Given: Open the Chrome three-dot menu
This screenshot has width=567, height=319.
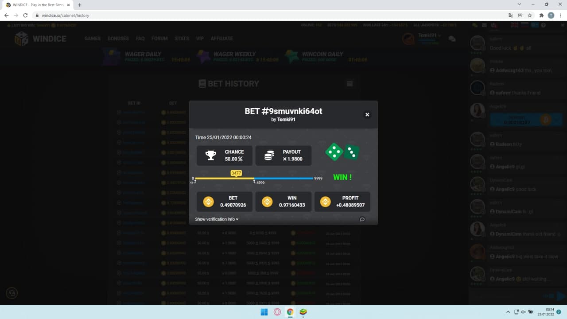Looking at the screenshot, I should click(560, 15).
